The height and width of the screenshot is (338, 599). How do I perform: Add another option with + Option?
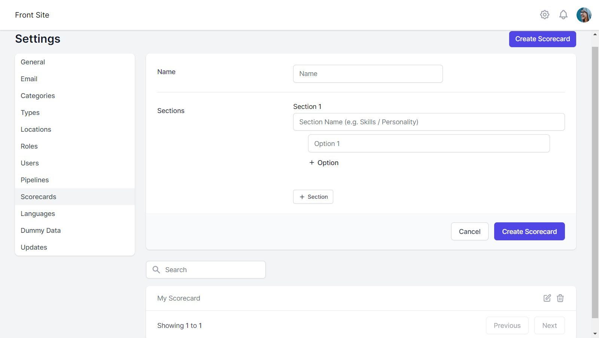click(323, 162)
